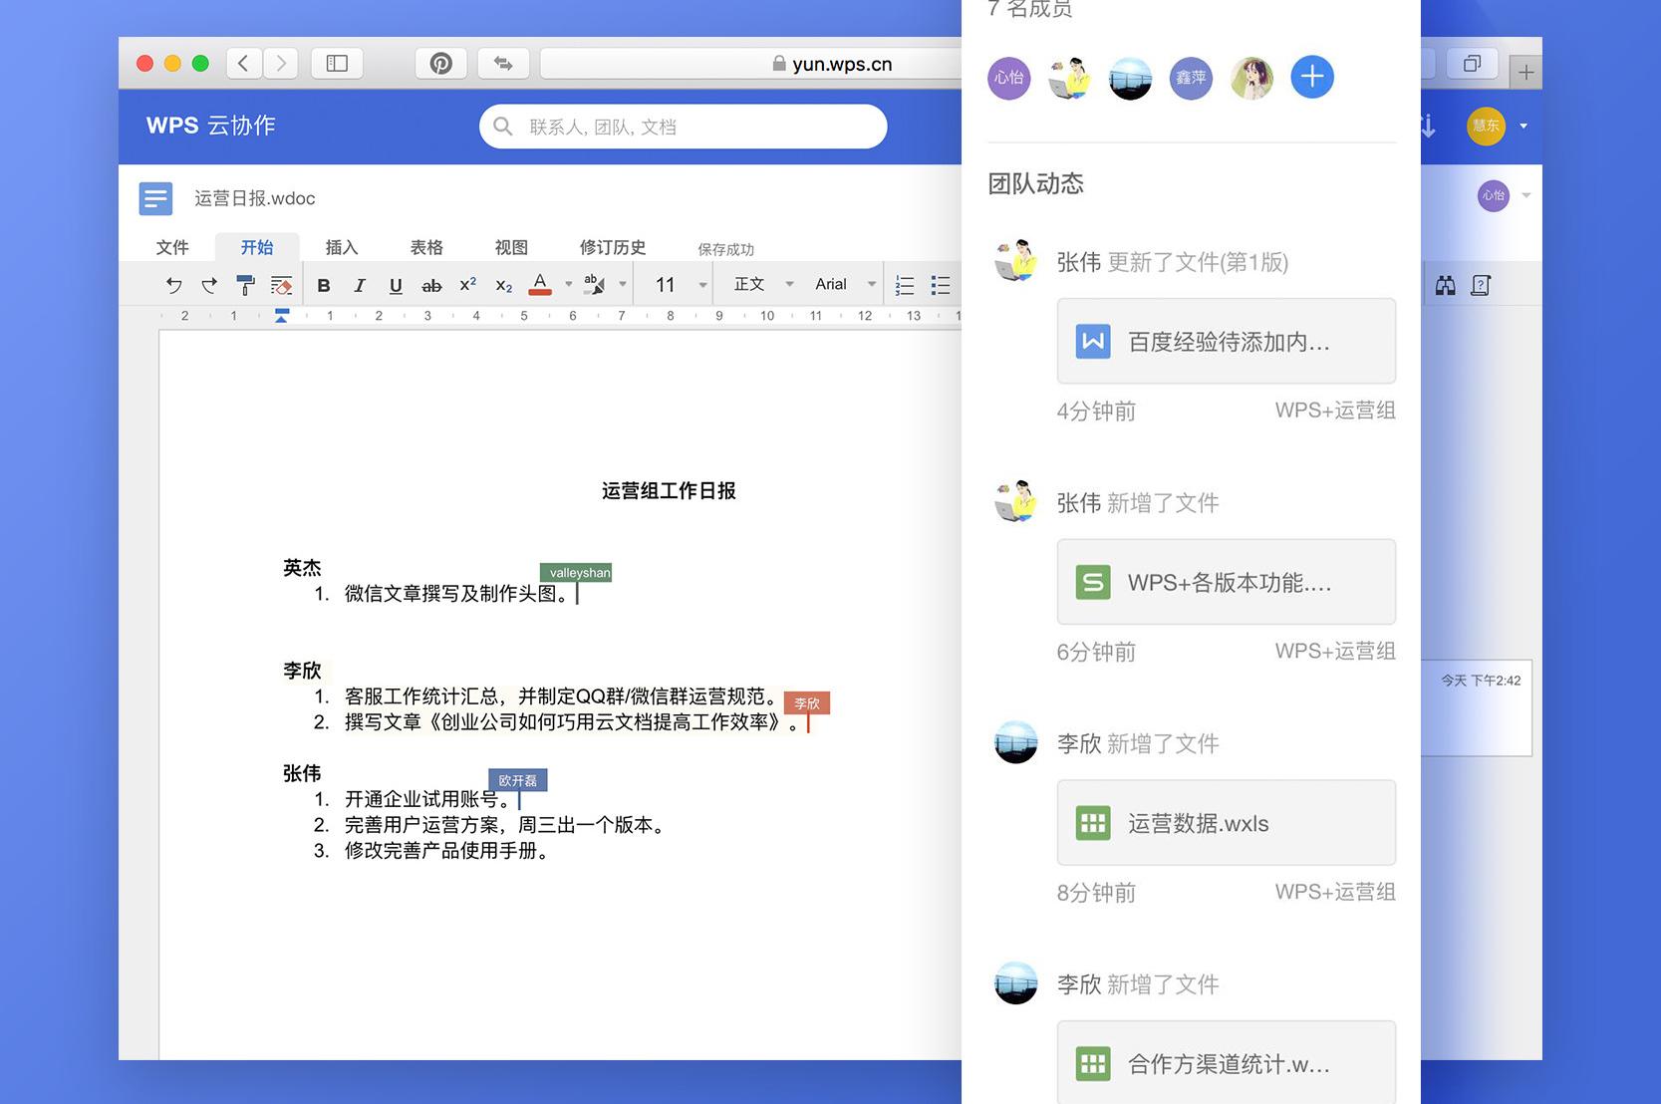1661x1104 pixels.
Task: Expand the dropdown next to 心怡 header avatar
Action: pyautogui.click(x=1525, y=195)
